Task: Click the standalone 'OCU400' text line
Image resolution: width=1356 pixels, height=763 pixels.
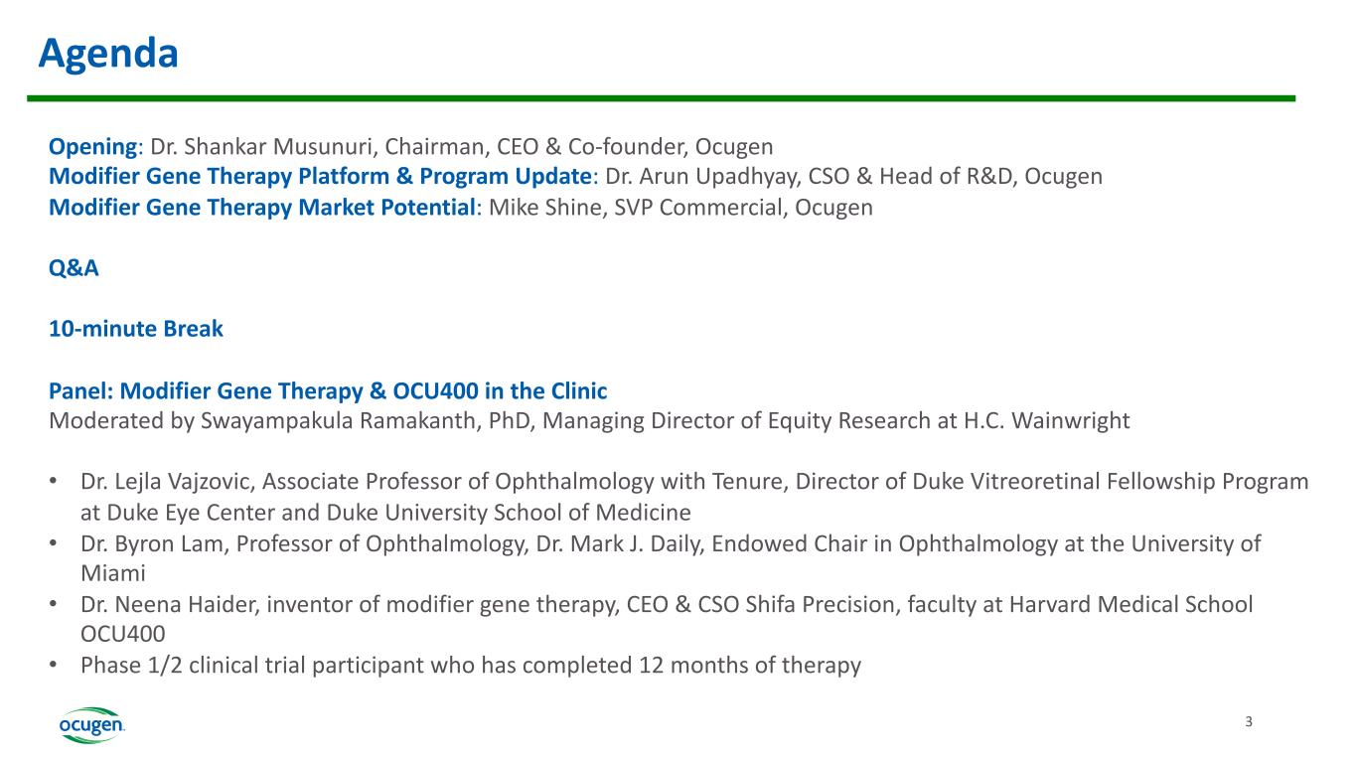Action: click(122, 634)
